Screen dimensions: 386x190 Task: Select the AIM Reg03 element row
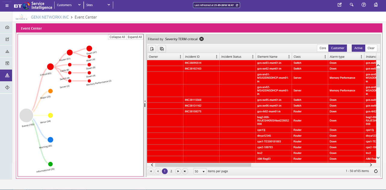pos(261,159)
